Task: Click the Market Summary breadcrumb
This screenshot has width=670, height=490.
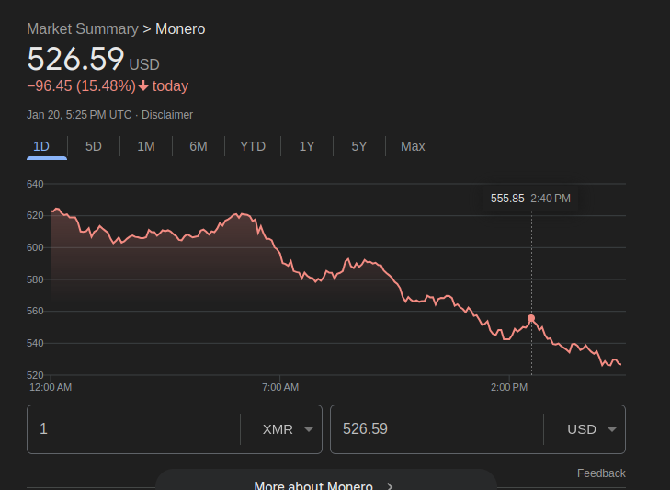Action: click(83, 29)
